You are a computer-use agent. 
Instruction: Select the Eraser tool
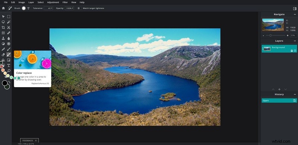tap(3, 55)
